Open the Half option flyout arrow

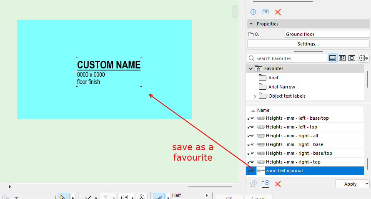pos(206,195)
